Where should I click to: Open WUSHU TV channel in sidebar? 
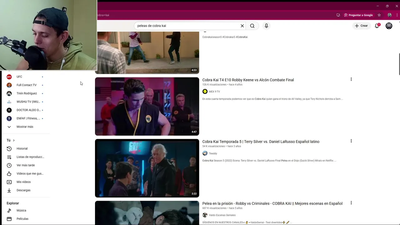(x=25, y=102)
